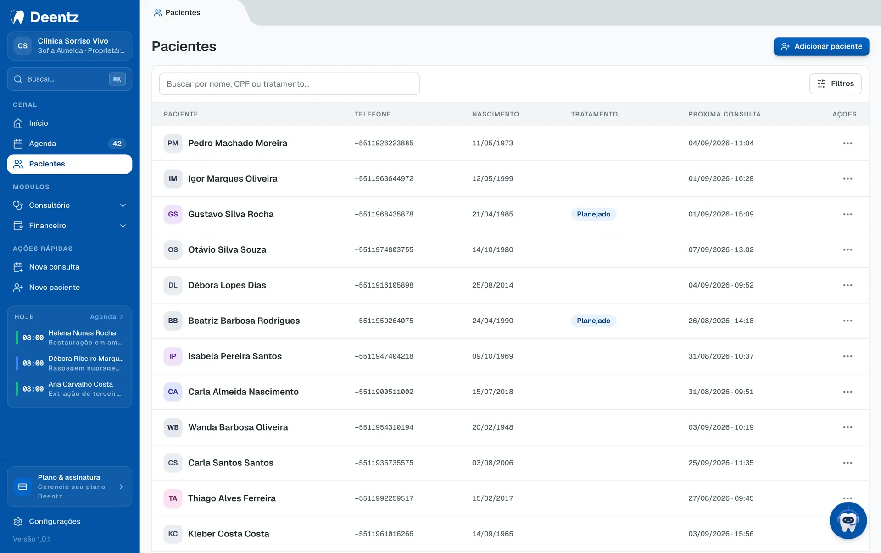Open Ana Carvalho Costa 08:00 appointment

(x=70, y=389)
